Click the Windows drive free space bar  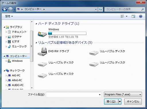67,33
